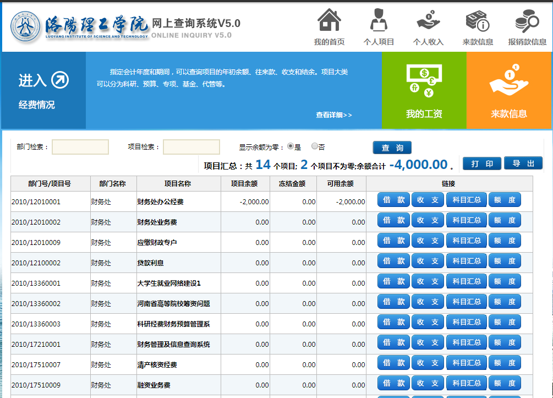Select 否 for 显示余额为零

tap(315, 146)
